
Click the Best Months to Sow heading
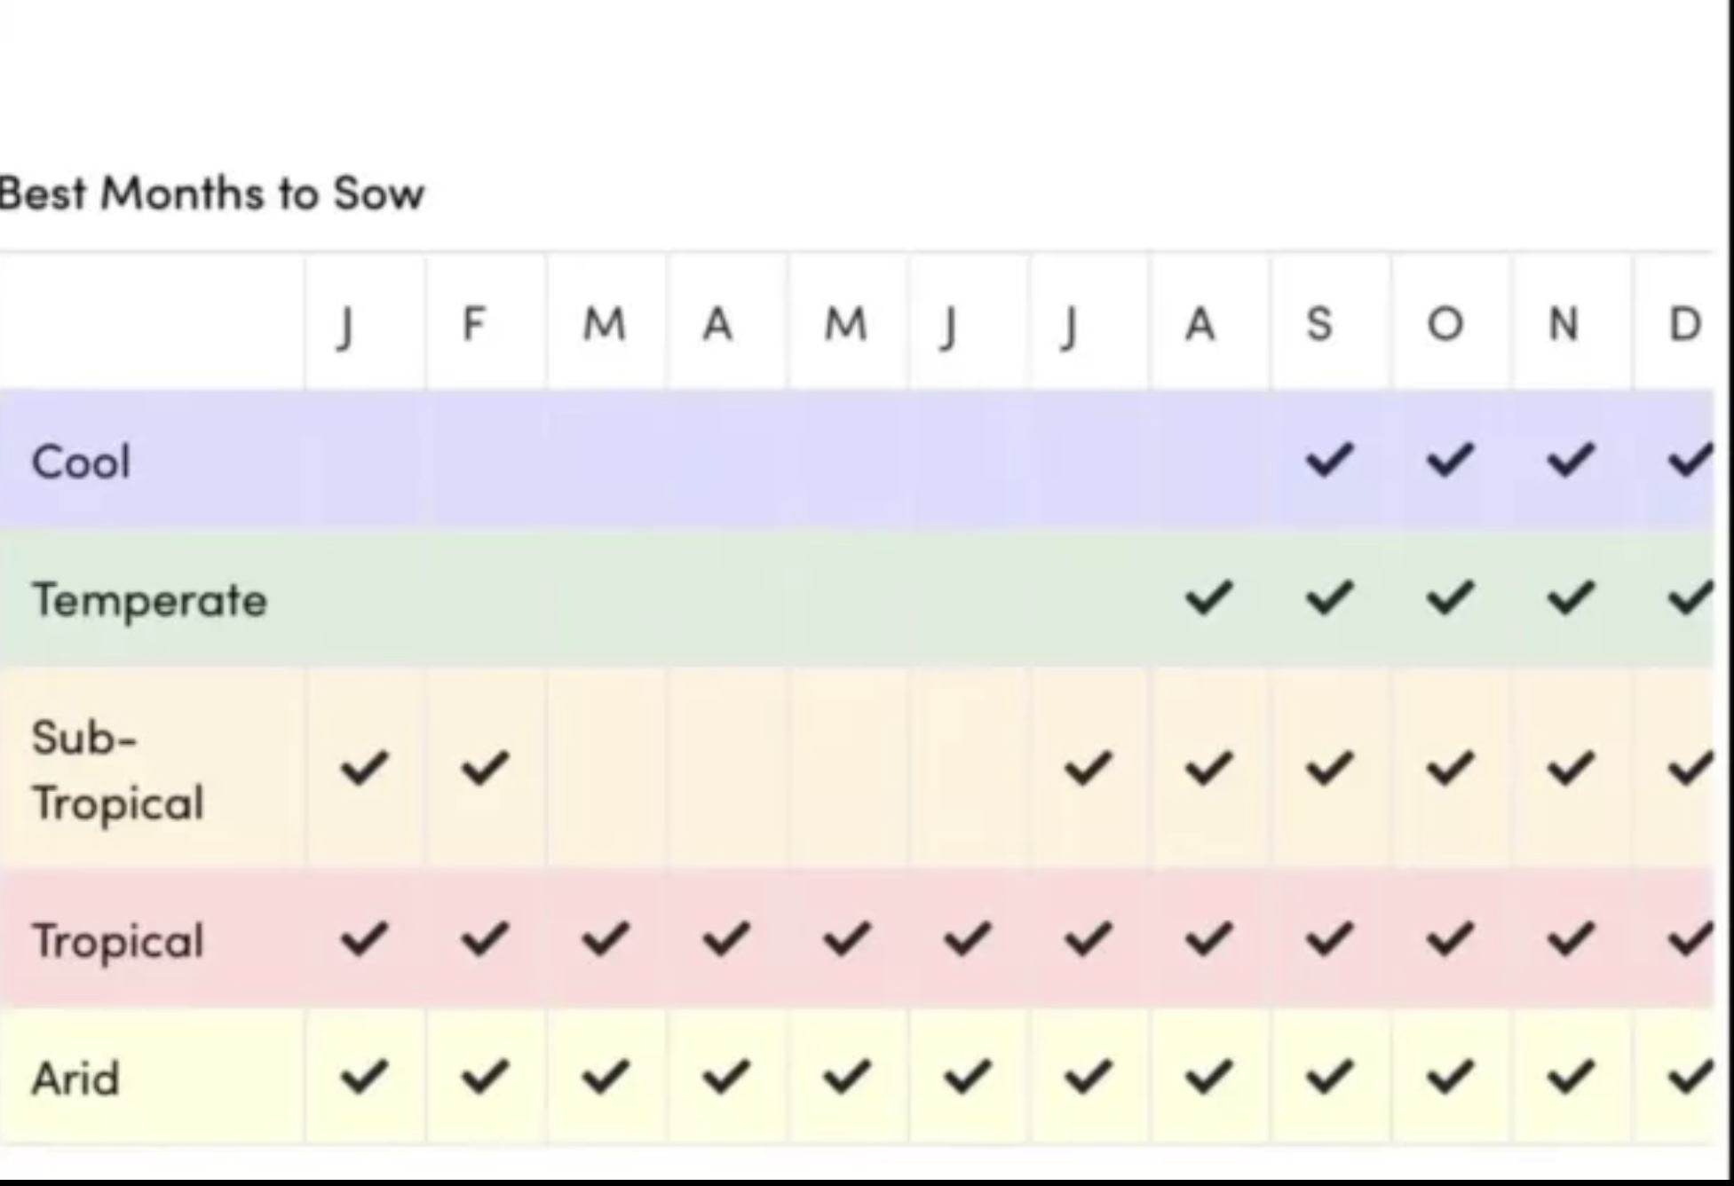[211, 194]
